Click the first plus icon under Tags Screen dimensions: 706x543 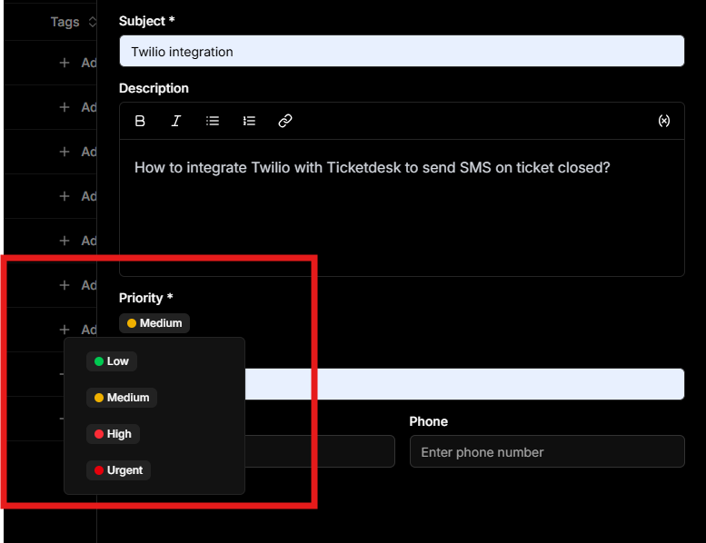pyautogui.click(x=65, y=63)
